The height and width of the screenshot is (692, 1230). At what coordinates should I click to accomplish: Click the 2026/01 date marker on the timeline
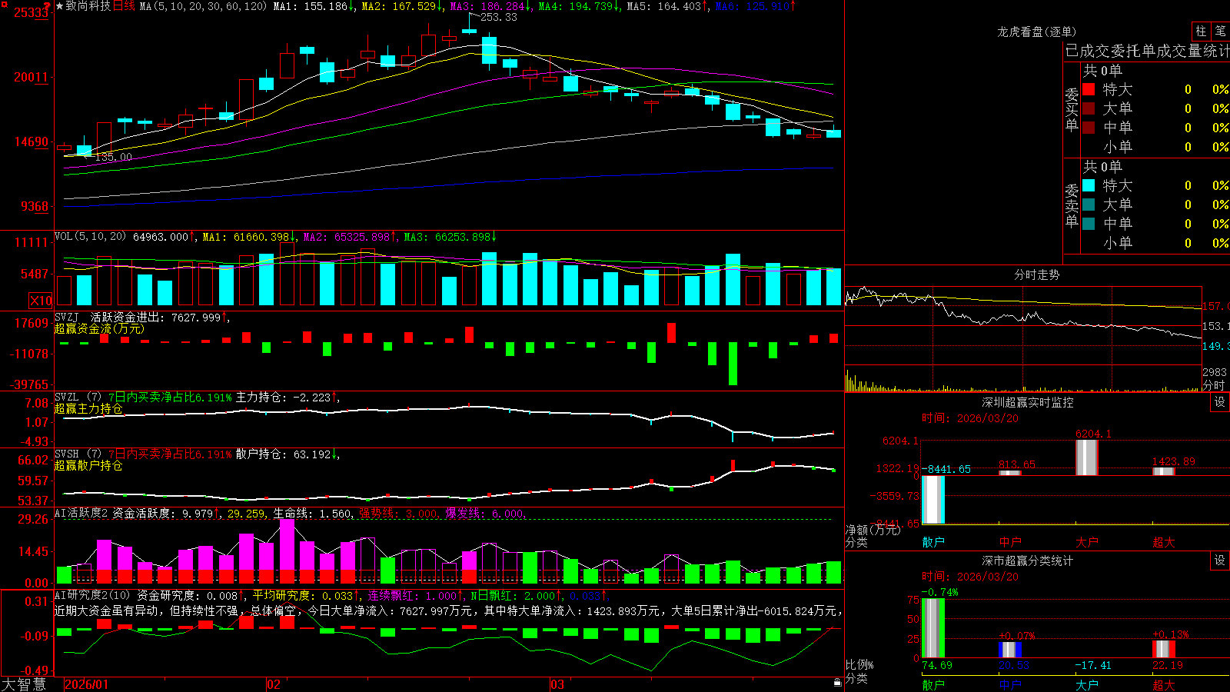(x=87, y=684)
